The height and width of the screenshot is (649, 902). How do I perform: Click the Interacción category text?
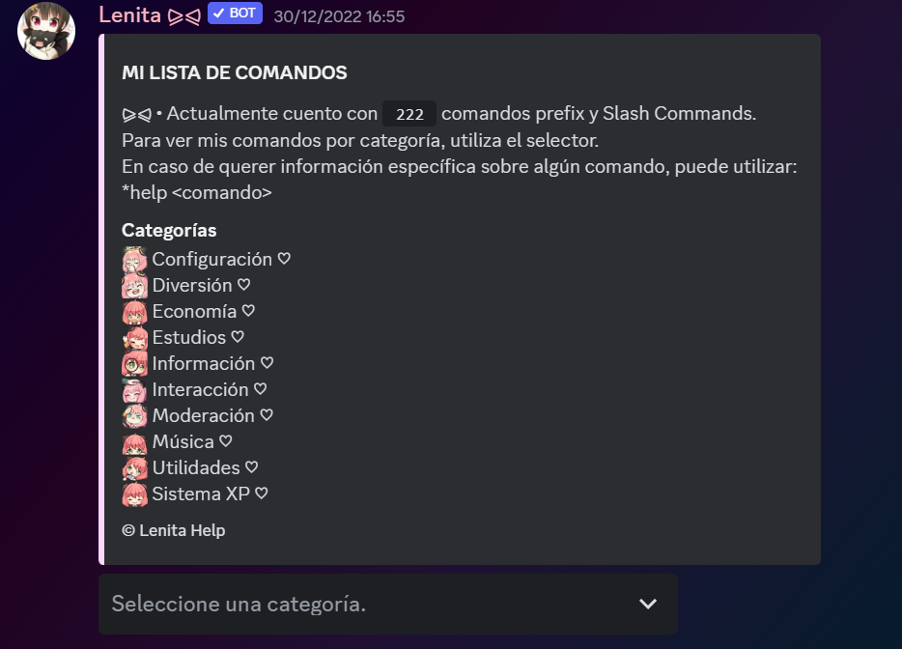201,389
